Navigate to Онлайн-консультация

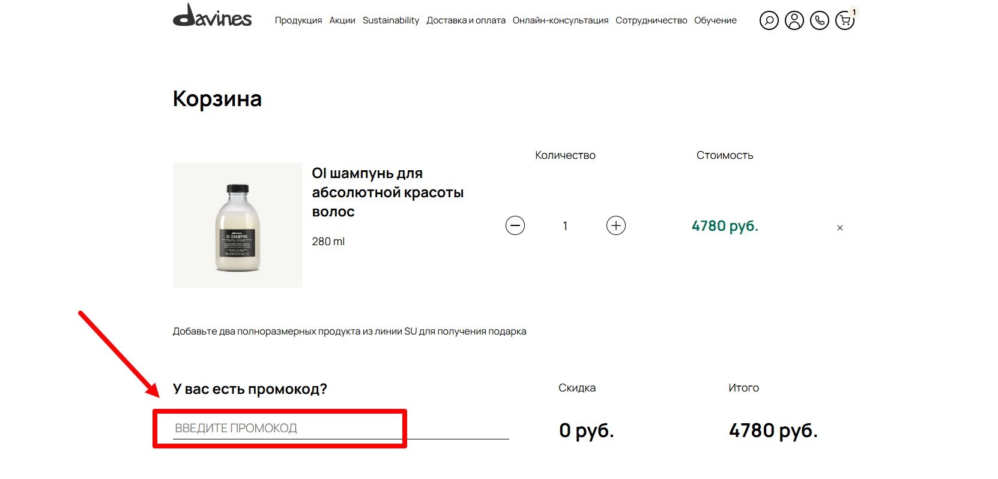[560, 20]
